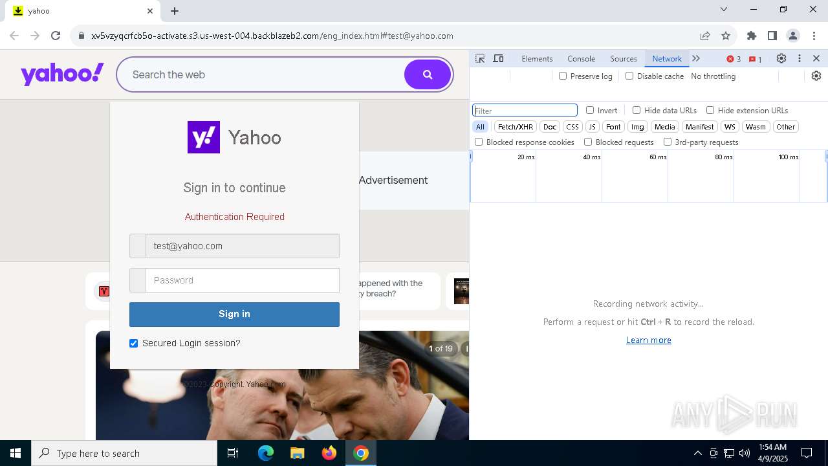
Task: Uncheck the Secured Login session checkbox
Action: tap(134, 343)
